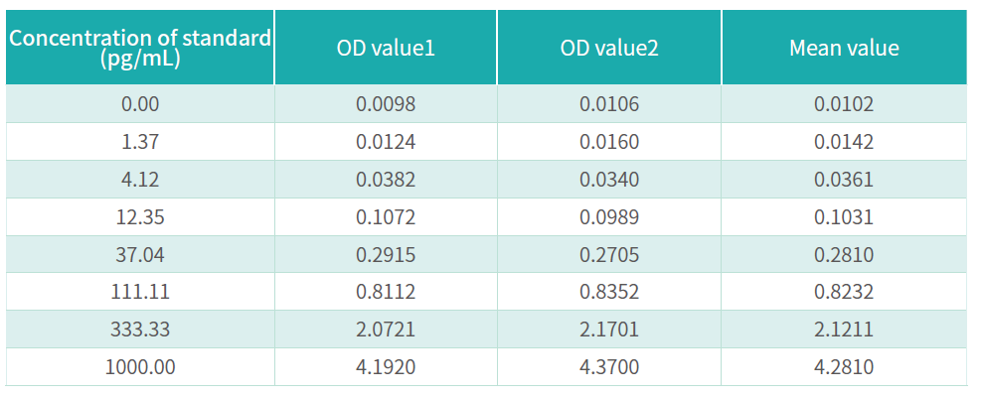Click the 37.04 concentration cell
984x397 pixels.
140,255
